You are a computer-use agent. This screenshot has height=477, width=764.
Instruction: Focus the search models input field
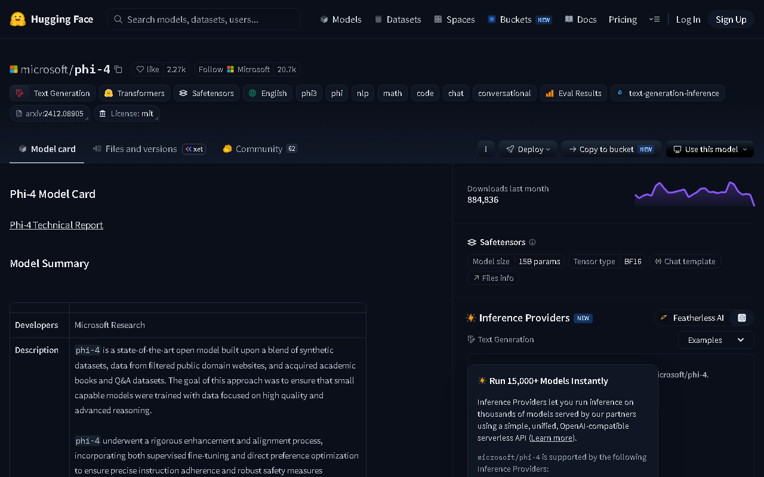(204, 19)
